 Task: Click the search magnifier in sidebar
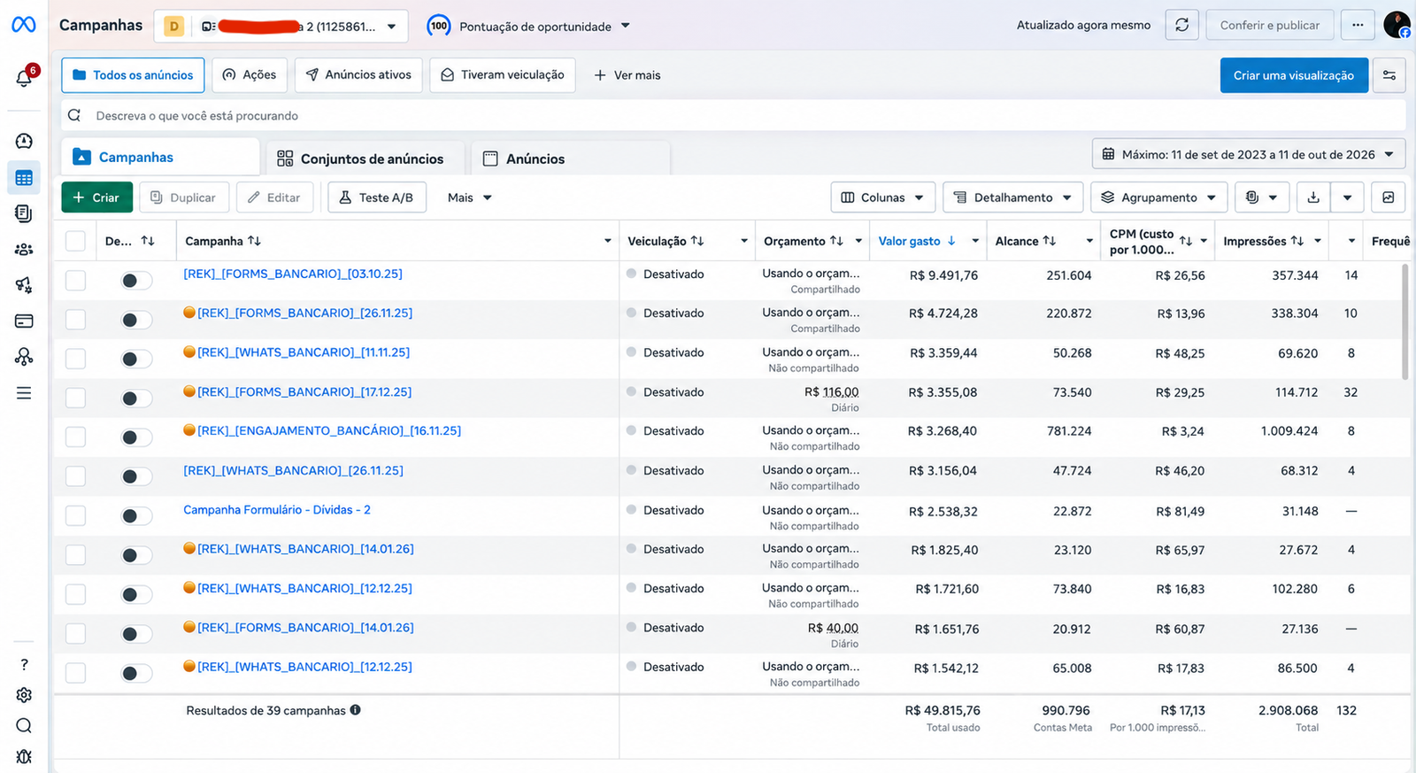(x=24, y=726)
